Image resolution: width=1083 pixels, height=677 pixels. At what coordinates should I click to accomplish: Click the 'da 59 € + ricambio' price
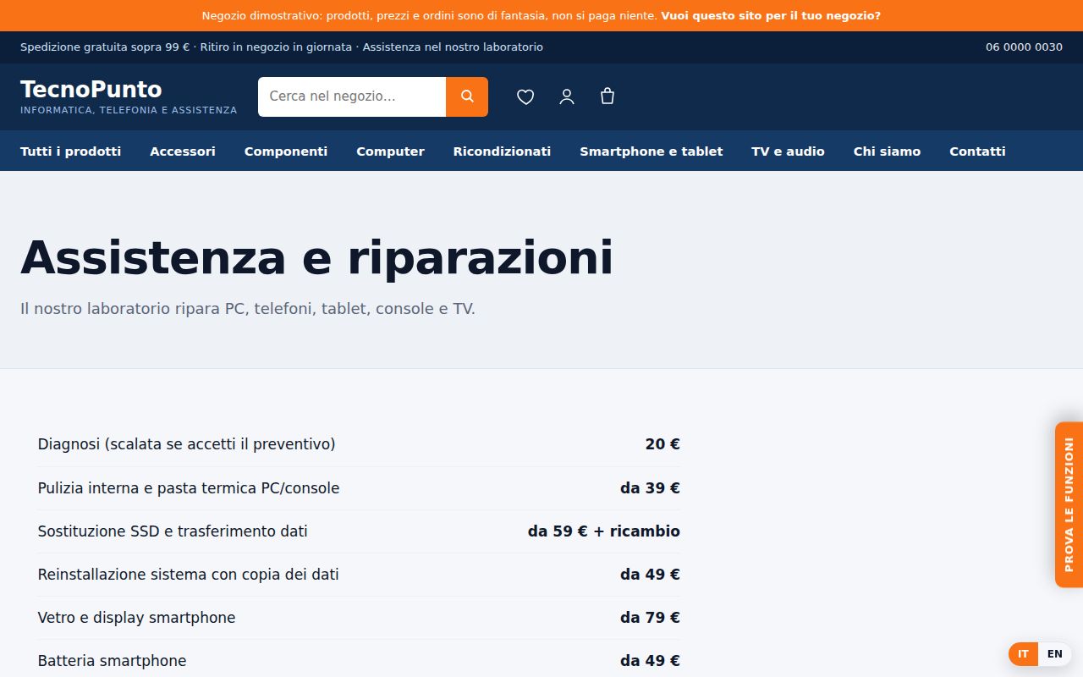[x=604, y=531]
